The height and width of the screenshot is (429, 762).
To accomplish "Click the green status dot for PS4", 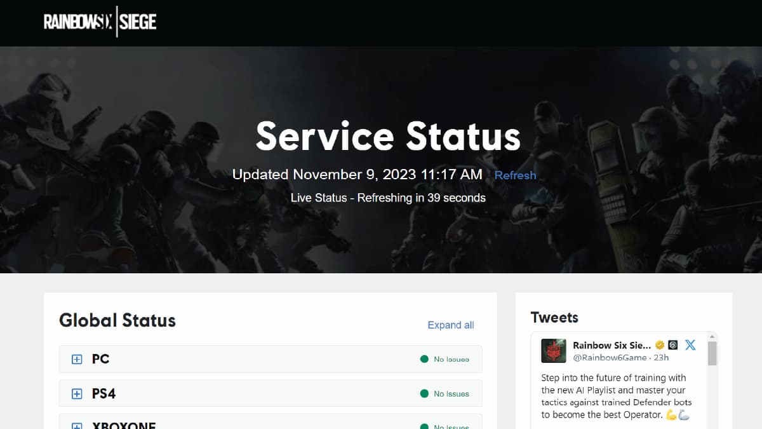I will 424,394.
